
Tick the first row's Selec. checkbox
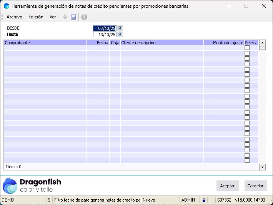point(247,48)
